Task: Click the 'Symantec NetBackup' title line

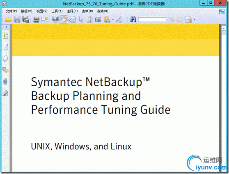Action: tap(90, 82)
